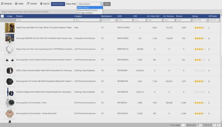This screenshot has width=222, height=127.
Task: Click Est. Revenue 514,360 cell
Action: (x=169, y=38)
